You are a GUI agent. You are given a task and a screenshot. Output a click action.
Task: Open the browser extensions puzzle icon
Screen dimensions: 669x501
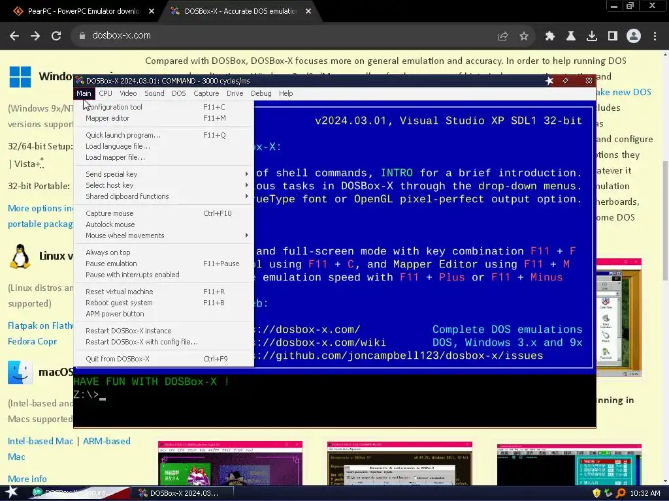550,37
